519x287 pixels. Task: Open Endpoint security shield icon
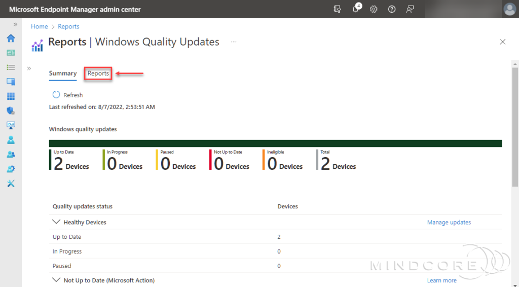pos(11,111)
